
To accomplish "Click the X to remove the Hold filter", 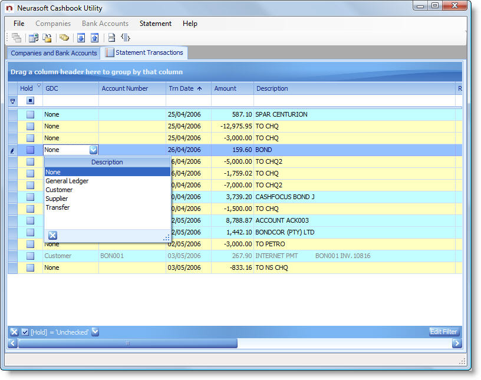I will [14, 332].
